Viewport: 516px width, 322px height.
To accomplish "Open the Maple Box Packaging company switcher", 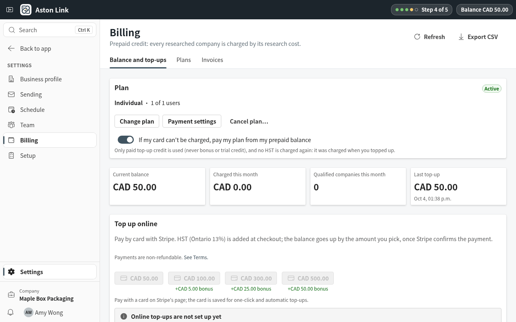I will (x=50, y=295).
